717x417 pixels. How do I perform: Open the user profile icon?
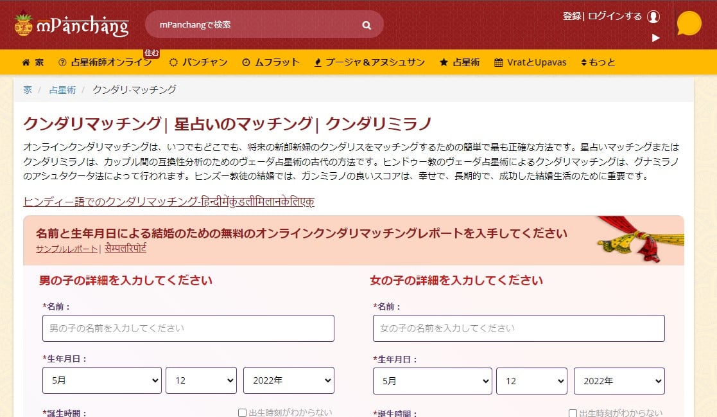pos(653,17)
